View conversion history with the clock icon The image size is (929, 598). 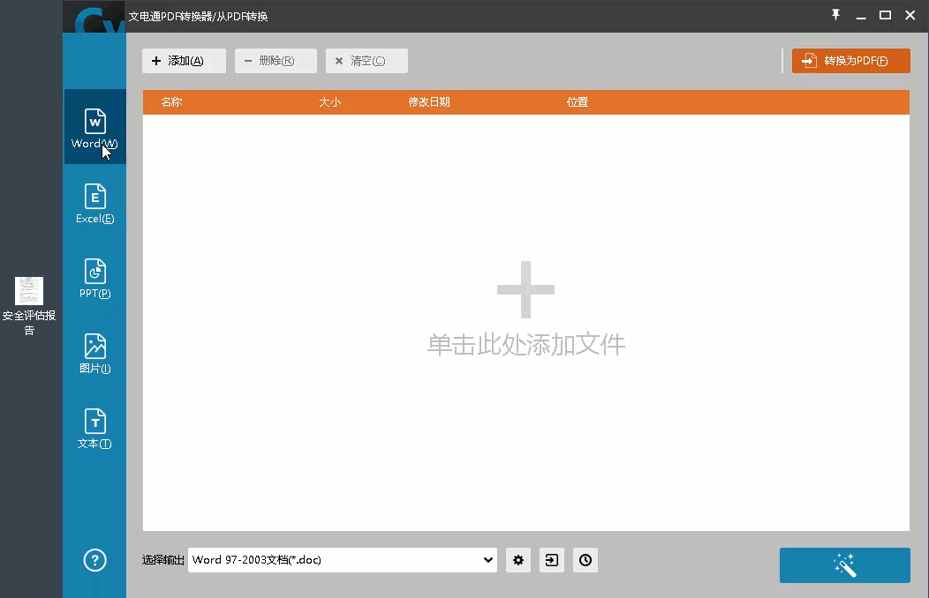[x=585, y=560]
